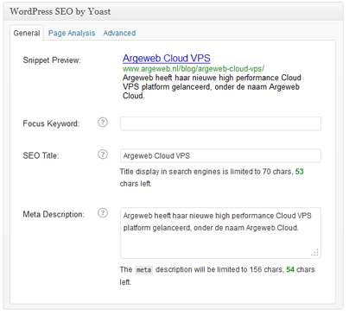This screenshot has width=349, height=315.
Task: Click the WordPress SEO by Yoast panel header
Action: pyautogui.click(x=174, y=11)
